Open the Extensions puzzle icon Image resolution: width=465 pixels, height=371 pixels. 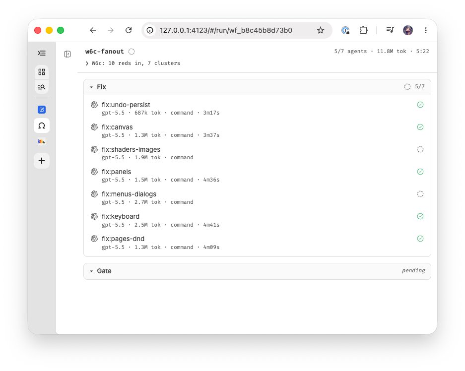[363, 30]
